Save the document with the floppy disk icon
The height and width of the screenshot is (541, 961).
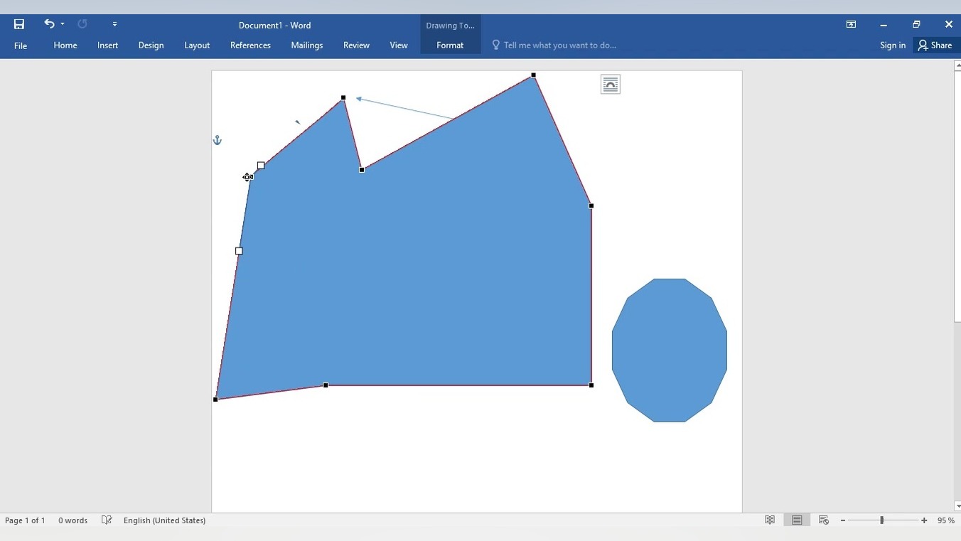pos(19,24)
